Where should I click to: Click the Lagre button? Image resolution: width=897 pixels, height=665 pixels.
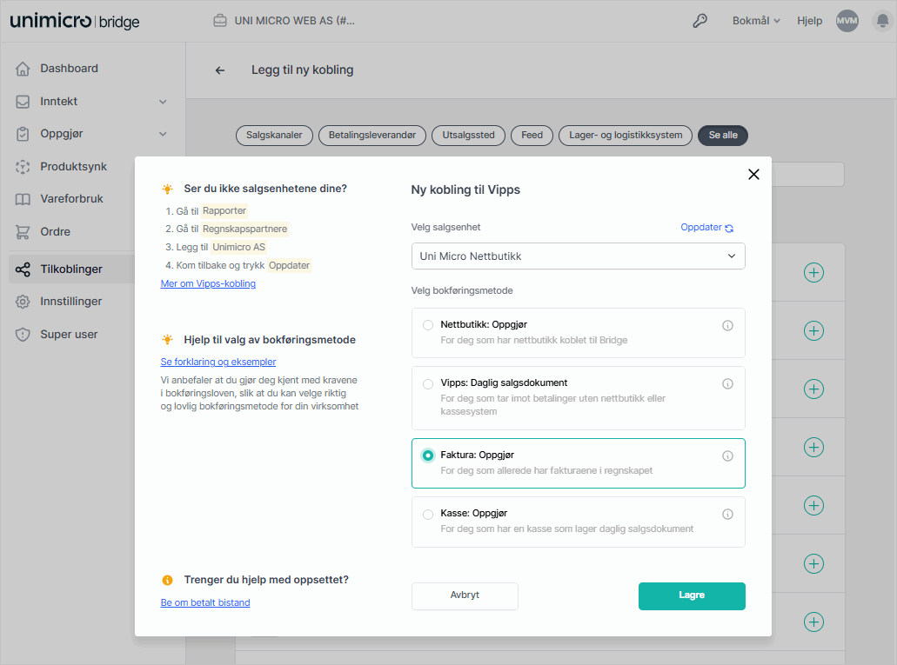692,595
